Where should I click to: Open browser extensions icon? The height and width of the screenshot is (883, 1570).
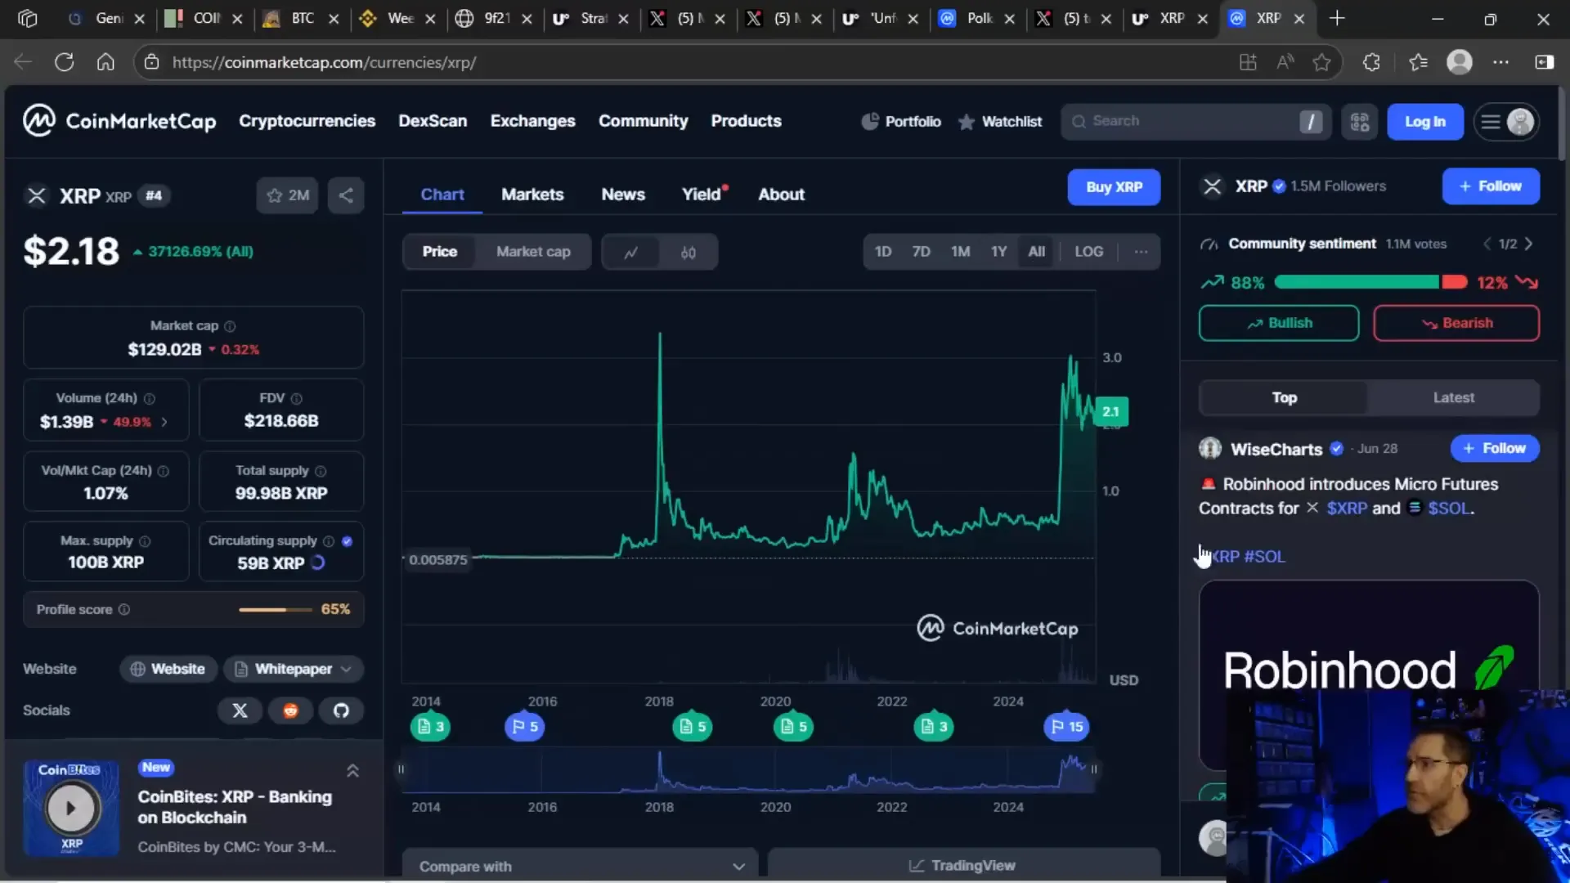pyautogui.click(x=1371, y=62)
